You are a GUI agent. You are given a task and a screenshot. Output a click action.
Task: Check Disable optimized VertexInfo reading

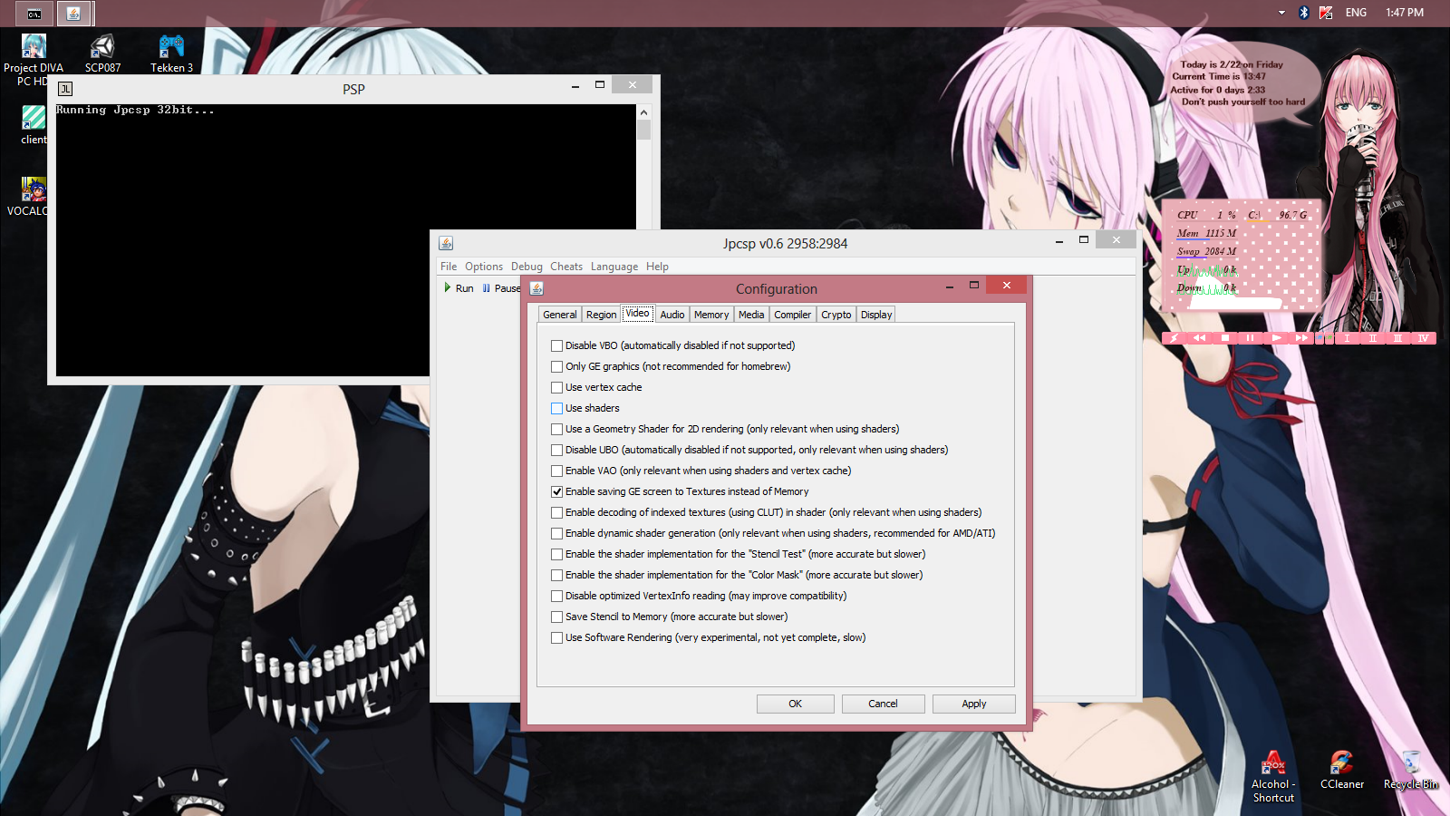click(556, 596)
